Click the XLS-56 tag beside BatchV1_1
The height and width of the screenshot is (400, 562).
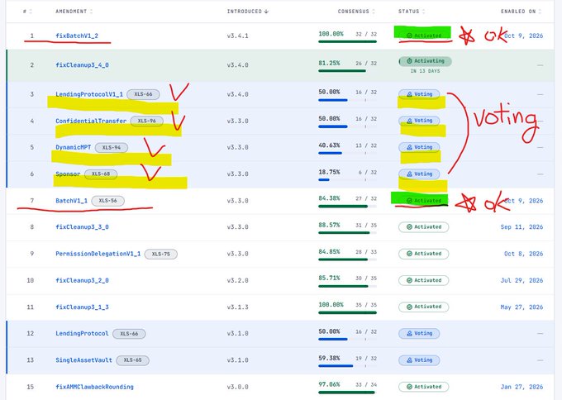(x=108, y=201)
